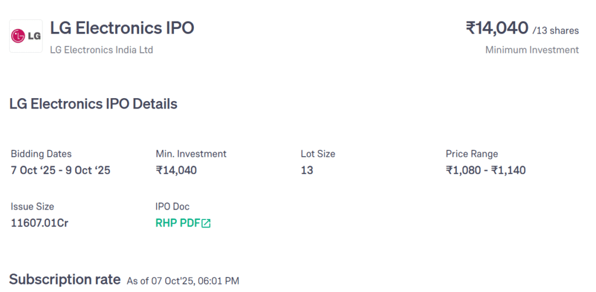Click the LG Electronics IPO page title
The image size is (596, 292).
coord(122,28)
